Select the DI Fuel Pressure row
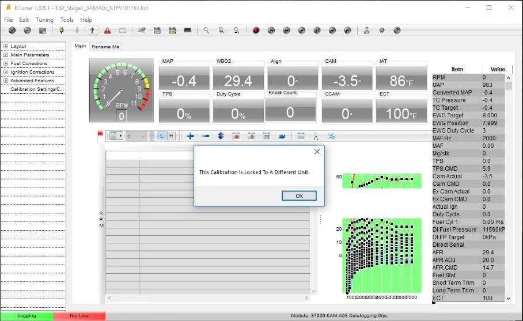 coord(468,230)
